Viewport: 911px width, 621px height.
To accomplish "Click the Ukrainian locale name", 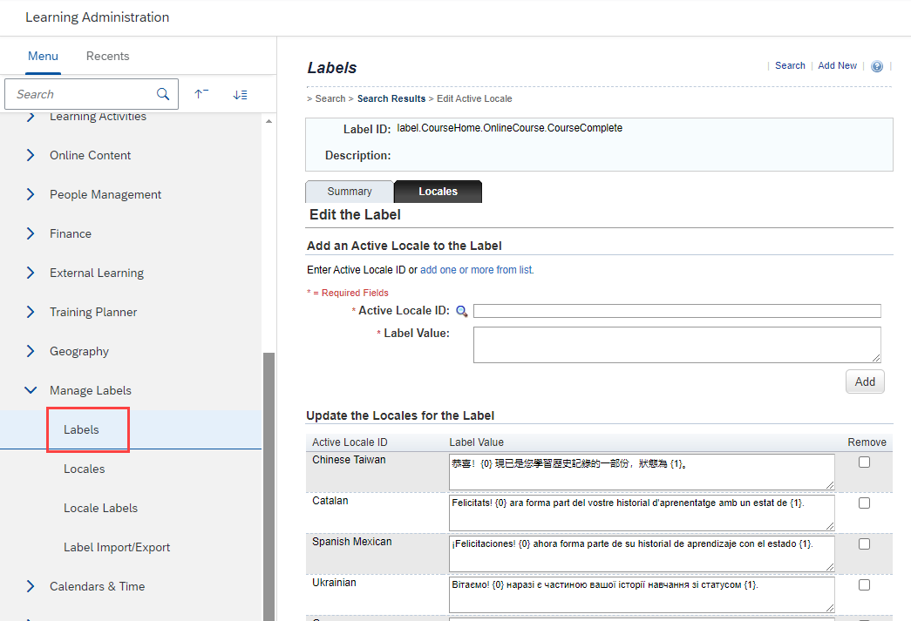I will tap(334, 583).
